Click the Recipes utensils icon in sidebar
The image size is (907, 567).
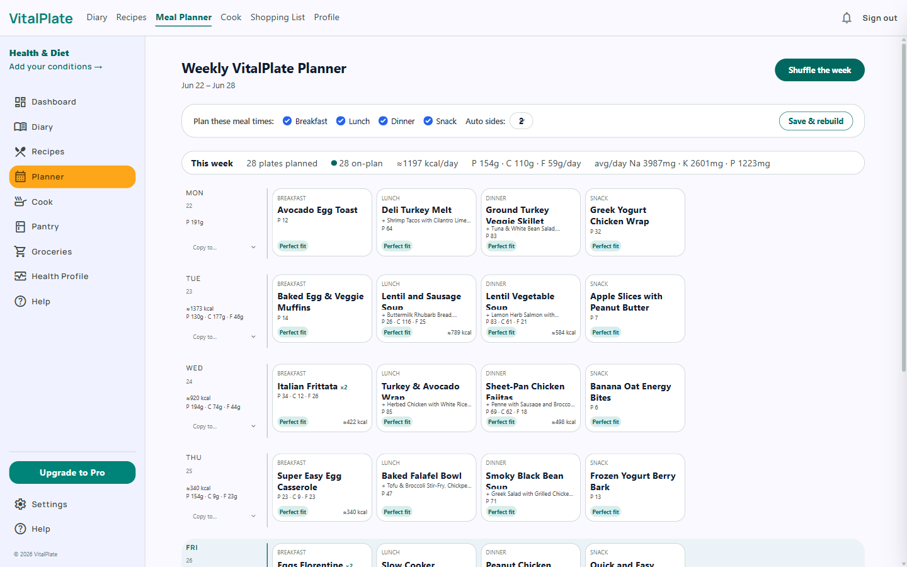(20, 152)
